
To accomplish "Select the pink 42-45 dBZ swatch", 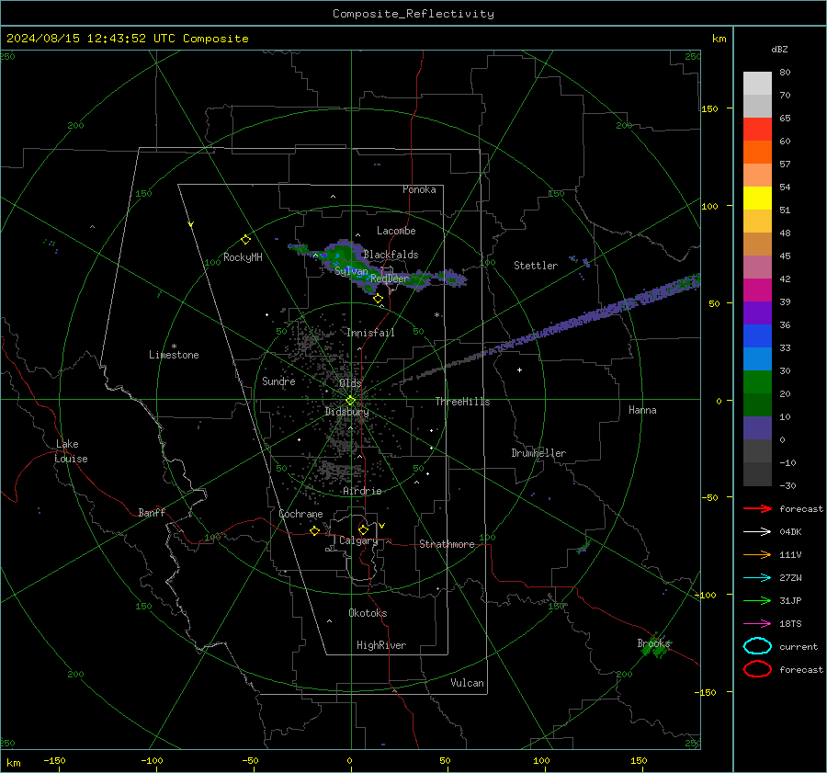I will click(x=757, y=267).
